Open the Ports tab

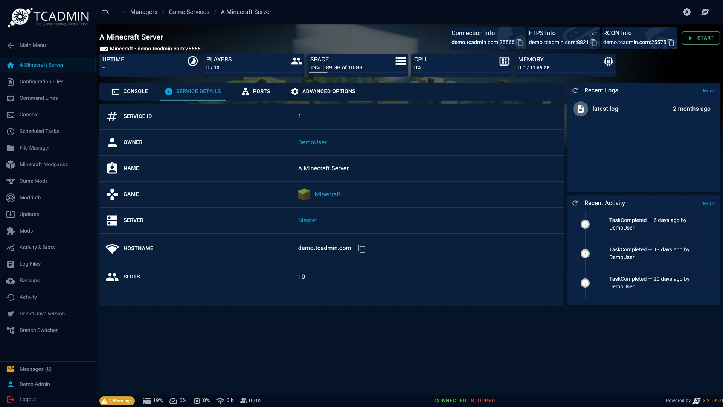[x=256, y=92]
